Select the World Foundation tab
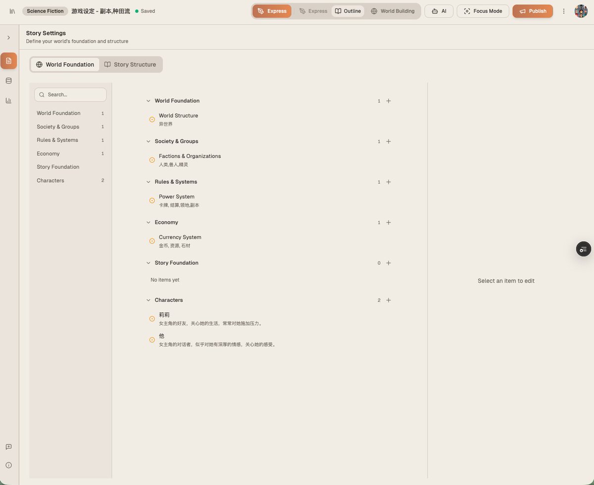Viewport: 594px width, 485px height. [65, 64]
